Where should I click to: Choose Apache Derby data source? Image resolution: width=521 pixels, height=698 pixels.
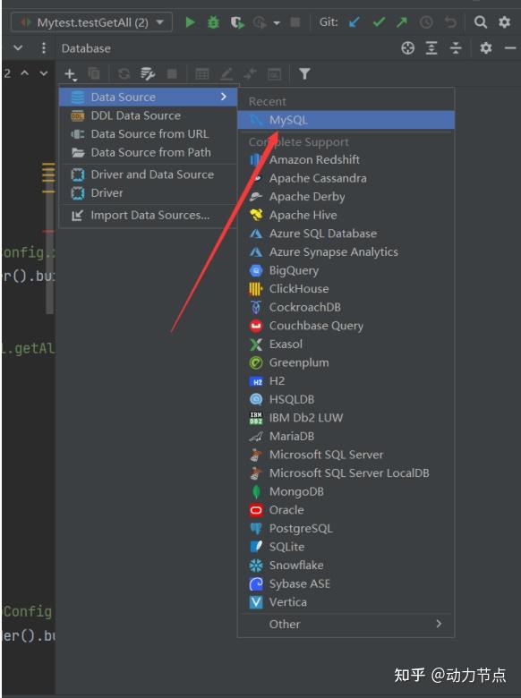pos(346,196)
